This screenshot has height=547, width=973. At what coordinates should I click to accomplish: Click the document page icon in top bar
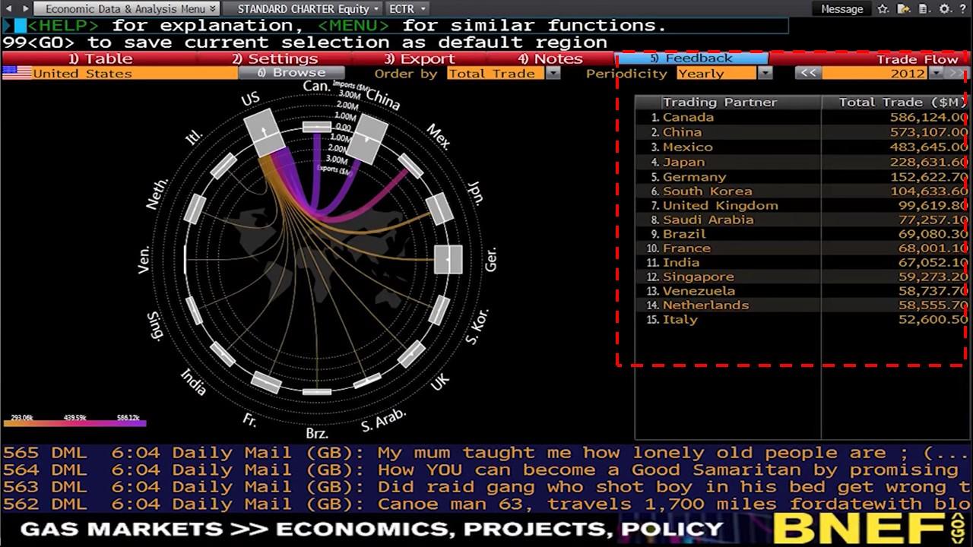(x=923, y=9)
